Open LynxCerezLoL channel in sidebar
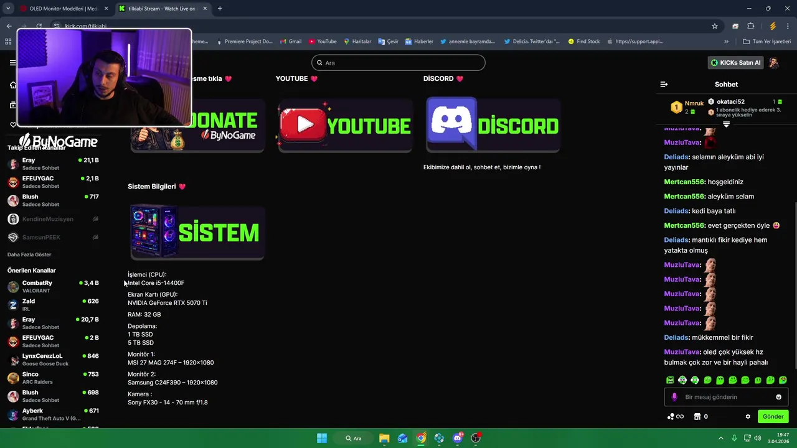This screenshot has width=797, height=448. [x=53, y=360]
